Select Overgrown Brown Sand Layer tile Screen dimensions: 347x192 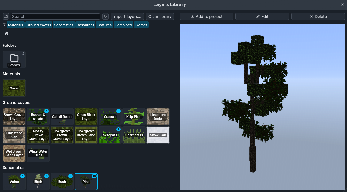coord(86,135)
